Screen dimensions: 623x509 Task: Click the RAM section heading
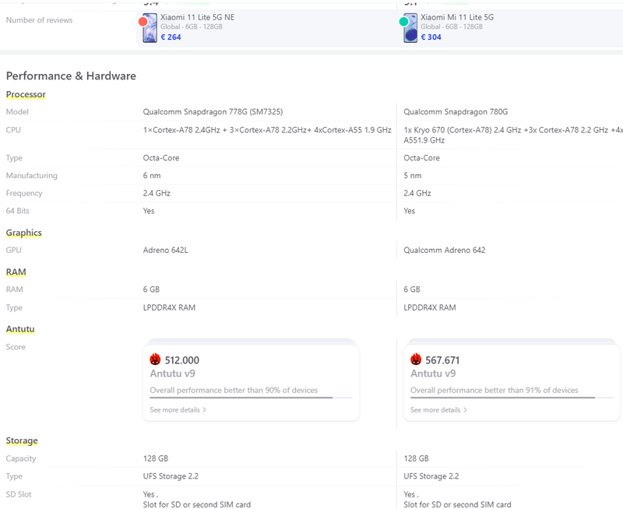[16, 272]
